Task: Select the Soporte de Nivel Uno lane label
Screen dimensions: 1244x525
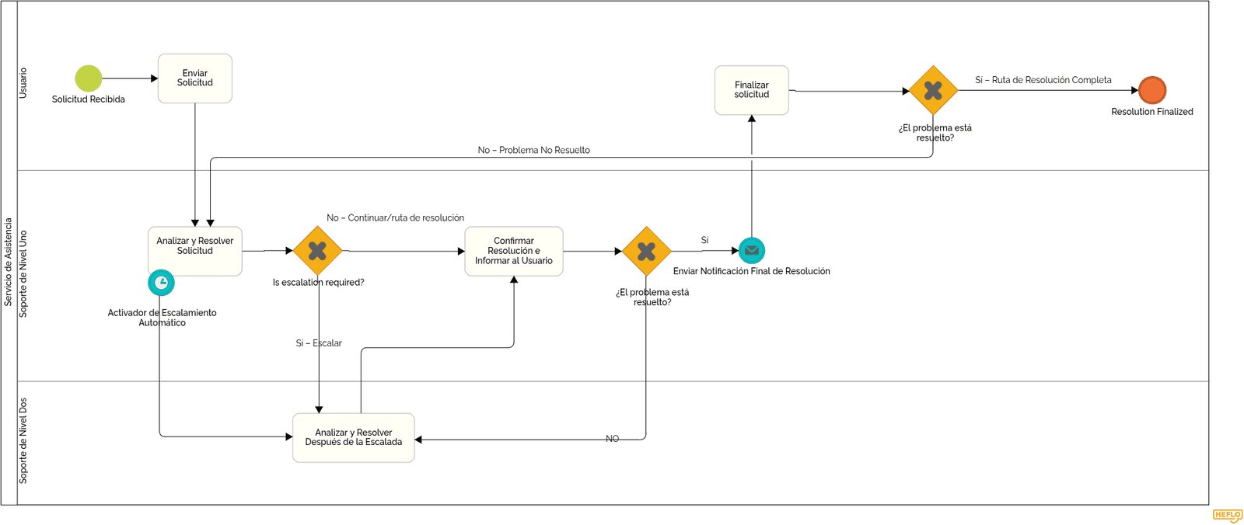Action: 23,273
